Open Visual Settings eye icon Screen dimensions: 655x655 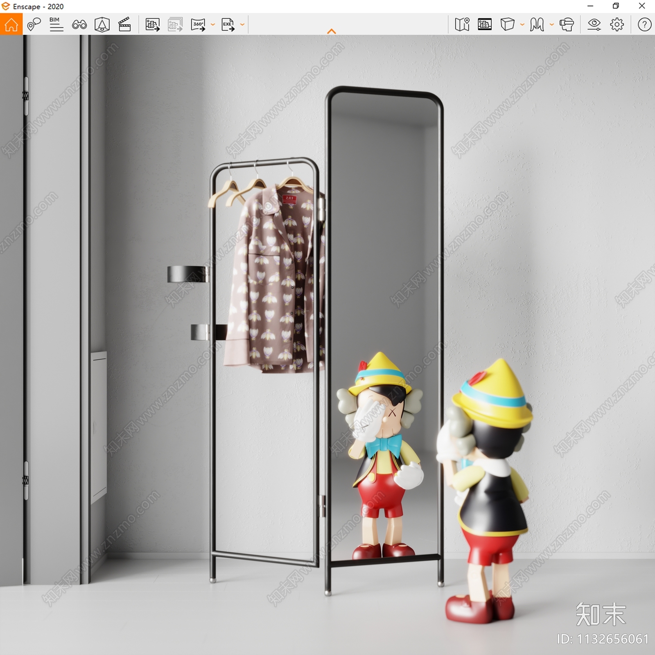[594, 25]
